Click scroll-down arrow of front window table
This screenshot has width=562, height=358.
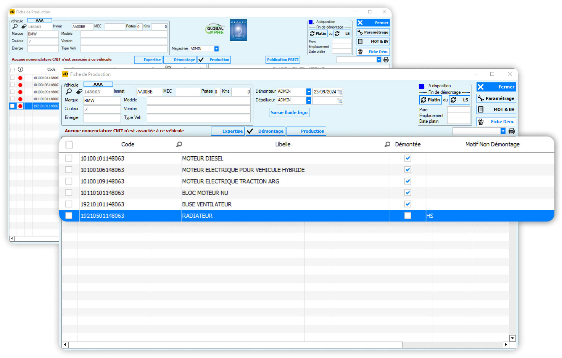click(x=512, y=338)
